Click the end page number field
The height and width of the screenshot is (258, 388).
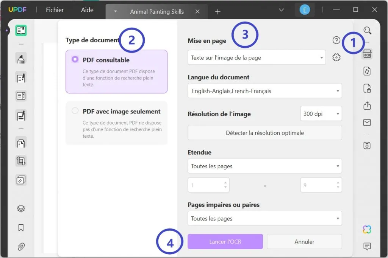click(321, 185)
